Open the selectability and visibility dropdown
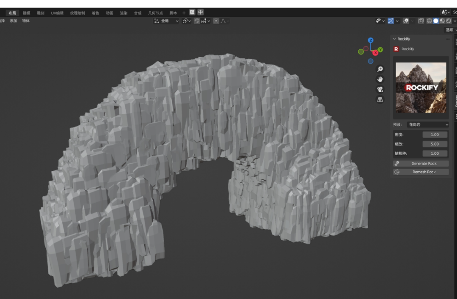The width and height of the screenshot is (457, 299). coord(380,21)
